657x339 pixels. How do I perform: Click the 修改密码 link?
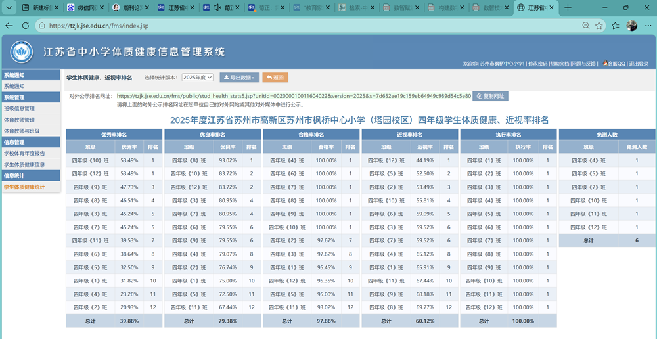click(538, 64)
